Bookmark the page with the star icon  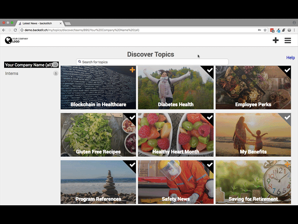265,30
